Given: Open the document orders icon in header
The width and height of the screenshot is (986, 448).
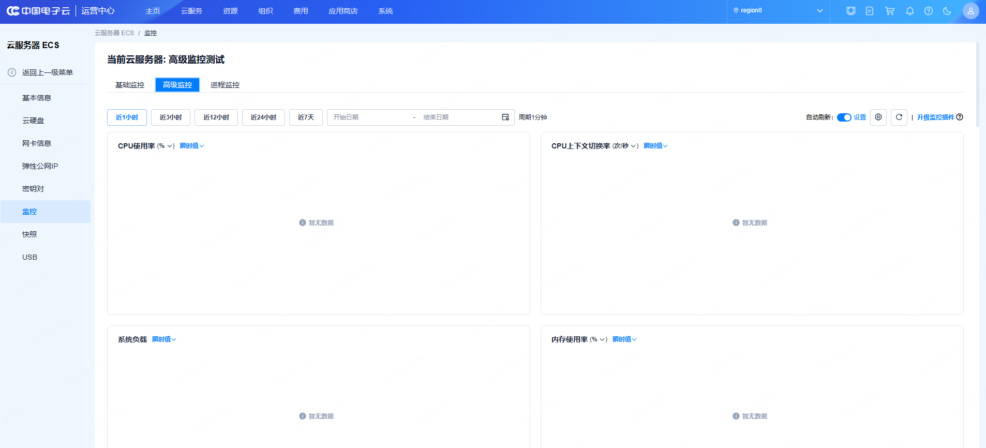Looking at the screenshot, I should coord(870,11).
